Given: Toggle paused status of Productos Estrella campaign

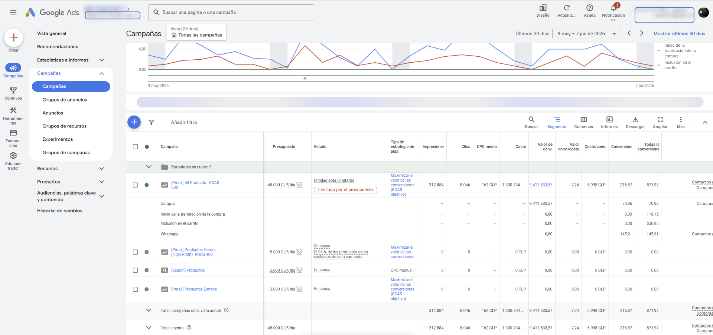Looking at the screenshot, I should [147, 289].
